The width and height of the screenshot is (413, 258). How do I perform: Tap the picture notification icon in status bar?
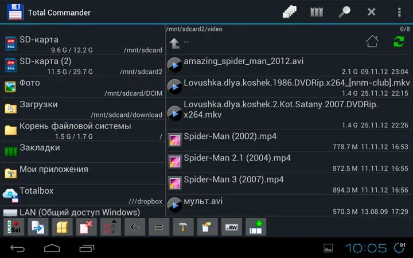(328, 248)
